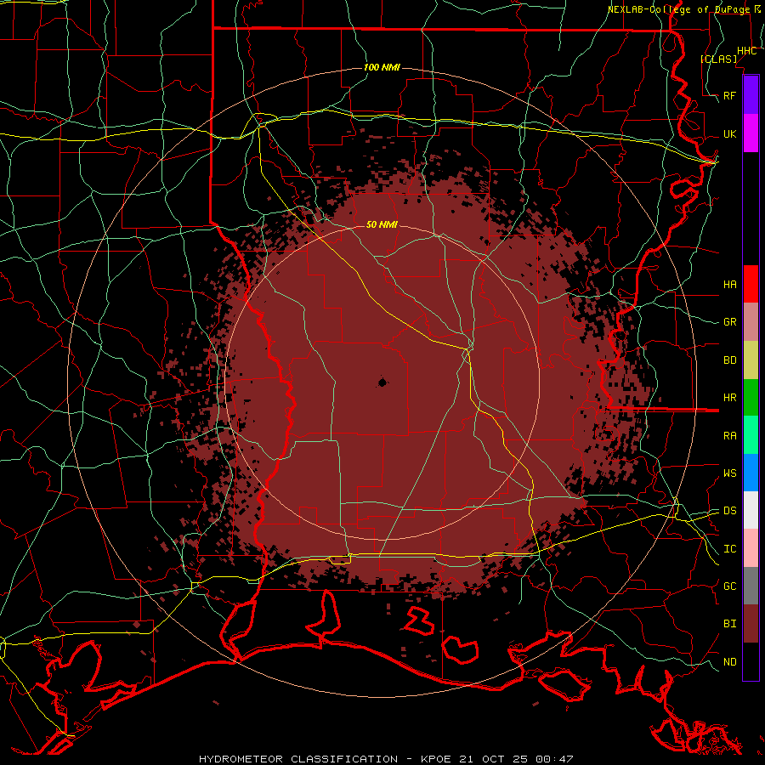Viewport: 765px width, 765px height.
Task: Click the mint green RA legend swatch
Action: click(751, 435)
